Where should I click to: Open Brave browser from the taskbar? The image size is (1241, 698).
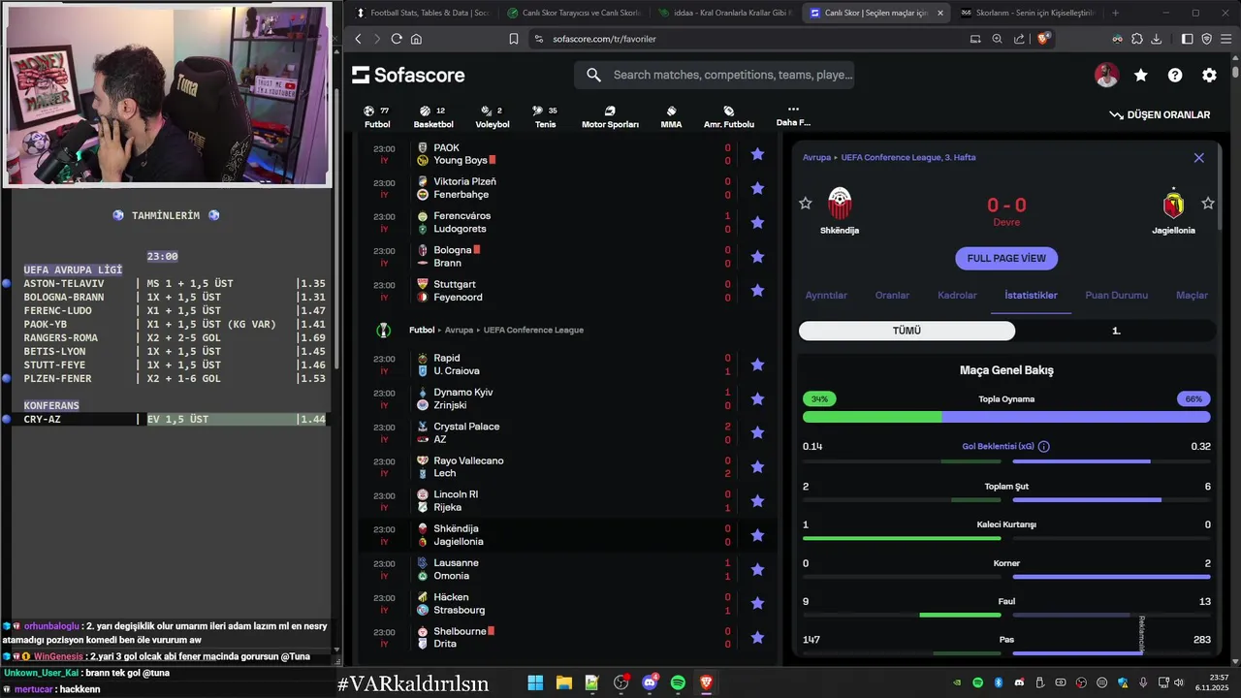706,682
